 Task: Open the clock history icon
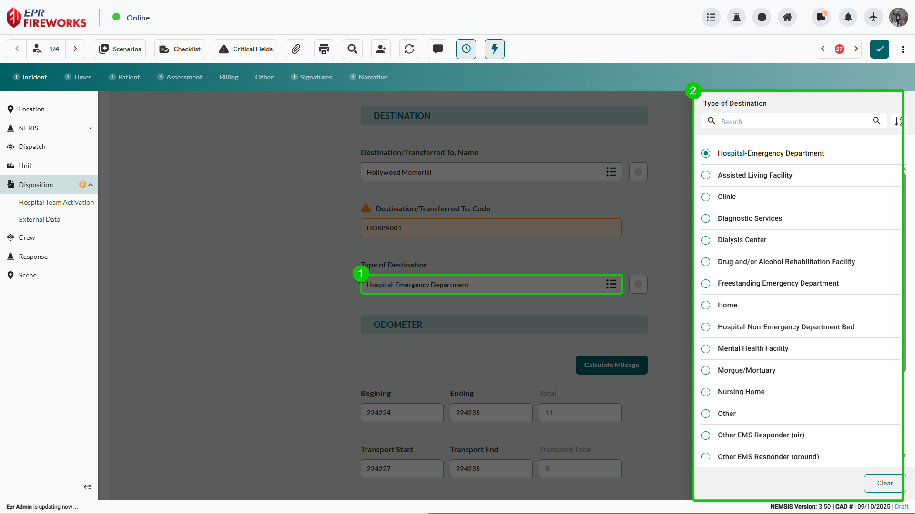click(466, 49)
